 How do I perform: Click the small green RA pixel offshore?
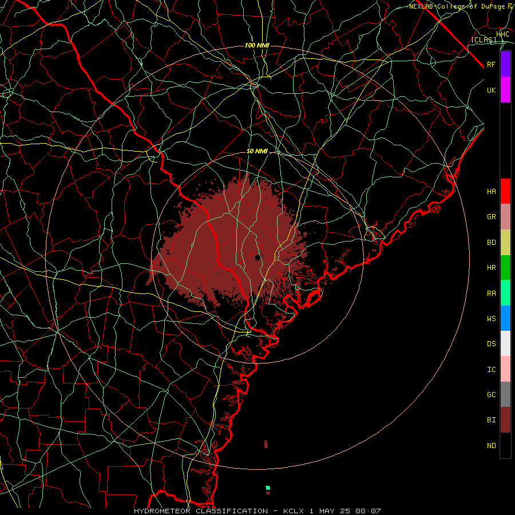(x=268, y=488)
